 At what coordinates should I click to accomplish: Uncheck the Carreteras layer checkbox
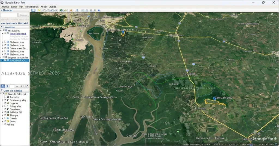tap(5, 109)
